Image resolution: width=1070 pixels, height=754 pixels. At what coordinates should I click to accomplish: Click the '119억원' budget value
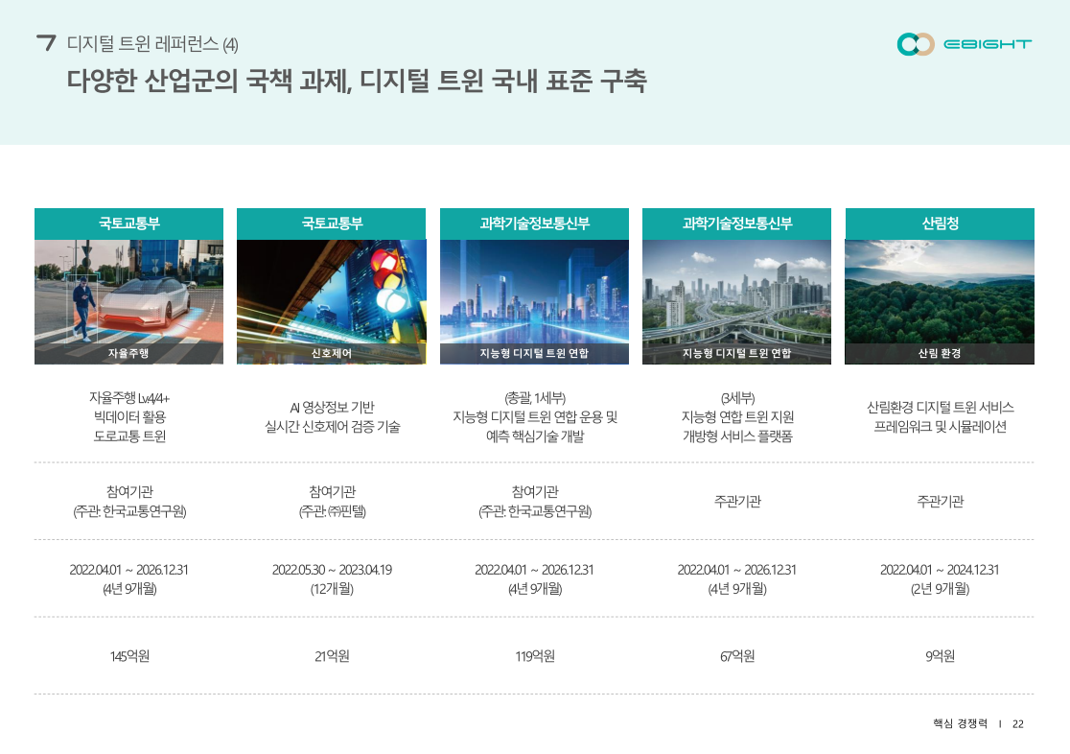coord(535,656)
